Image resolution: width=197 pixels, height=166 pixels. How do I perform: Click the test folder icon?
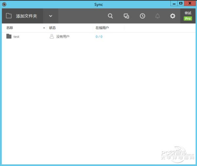pyautogui.click(x=9, y=36)
